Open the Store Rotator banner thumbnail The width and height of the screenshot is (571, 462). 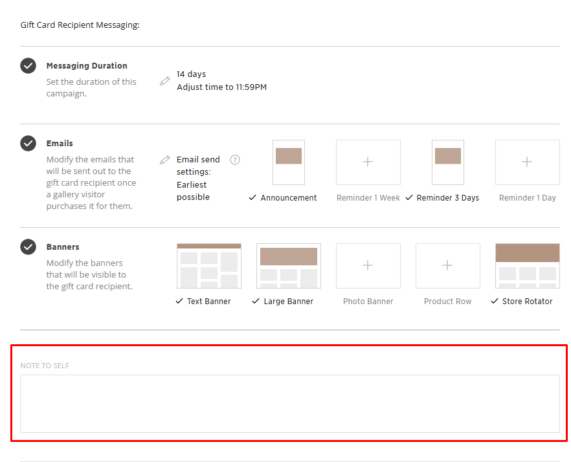527,266
